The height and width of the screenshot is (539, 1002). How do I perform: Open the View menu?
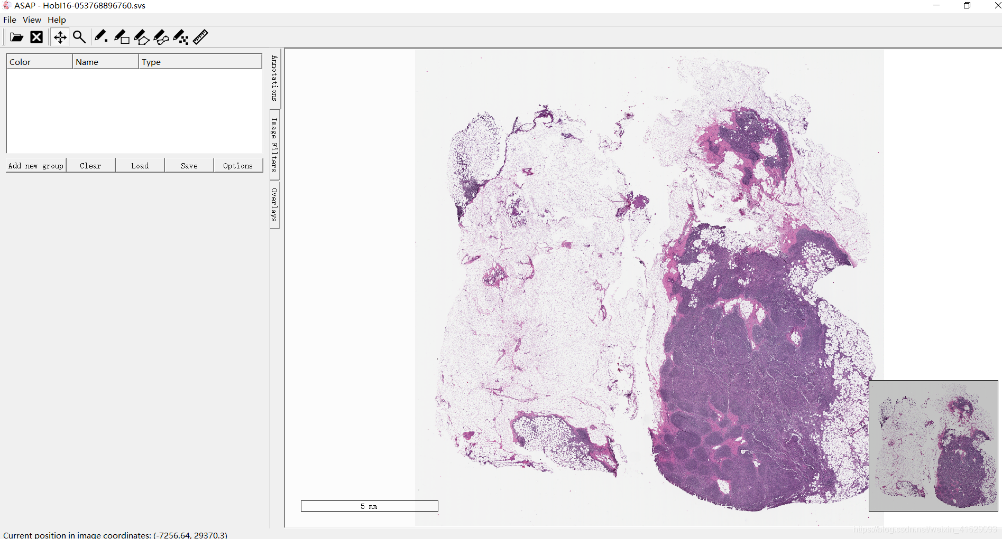[32, 20]
